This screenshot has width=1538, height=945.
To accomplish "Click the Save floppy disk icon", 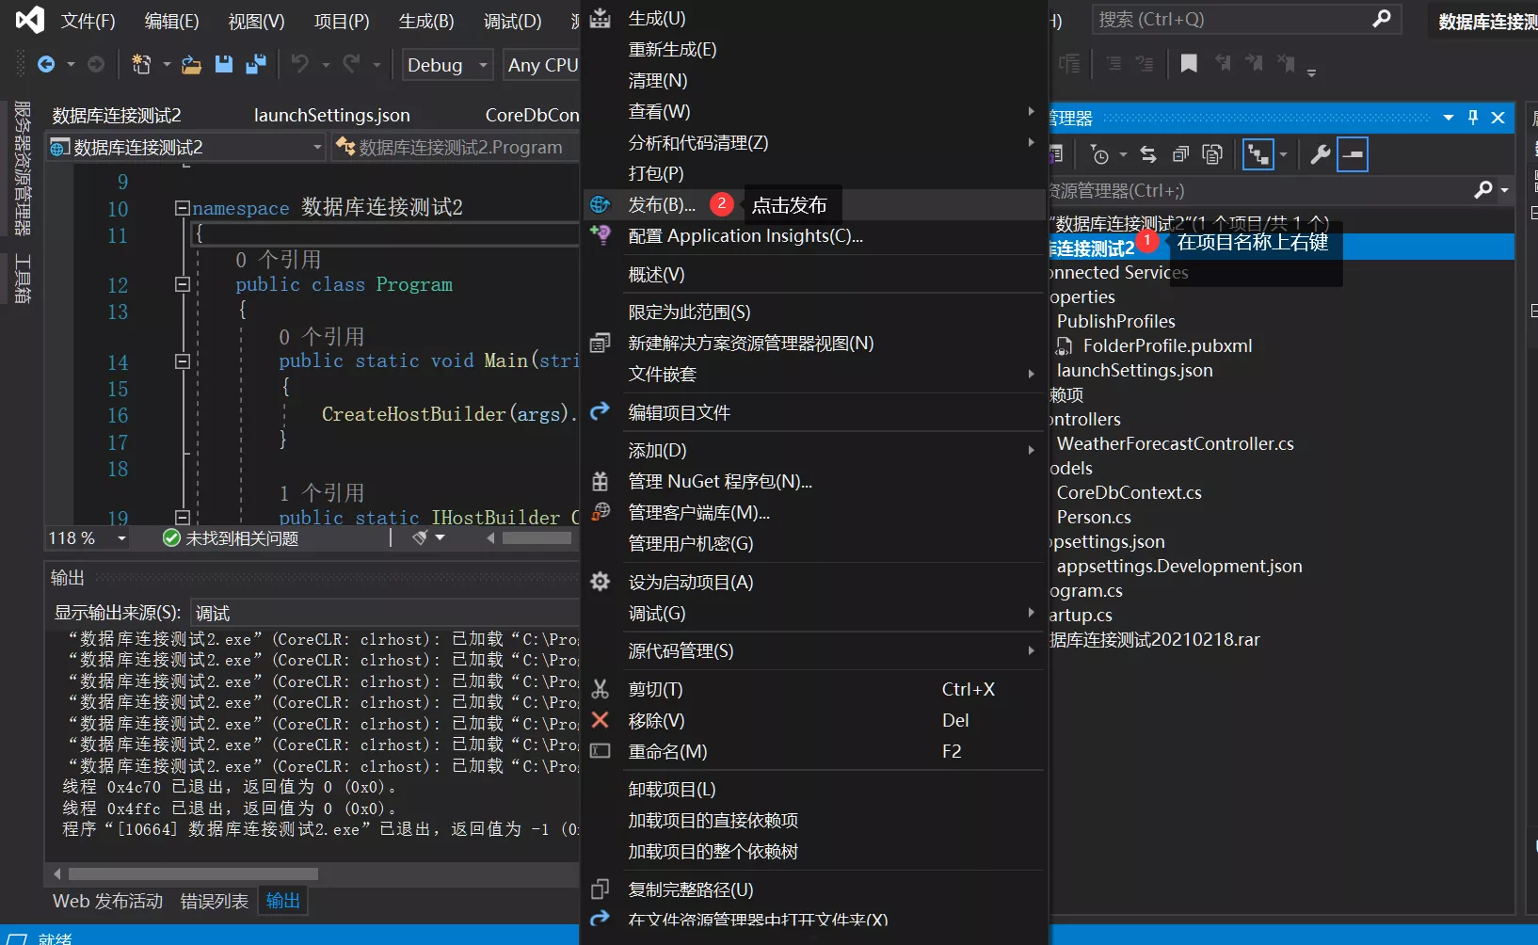I will click(x=224, y=64).
